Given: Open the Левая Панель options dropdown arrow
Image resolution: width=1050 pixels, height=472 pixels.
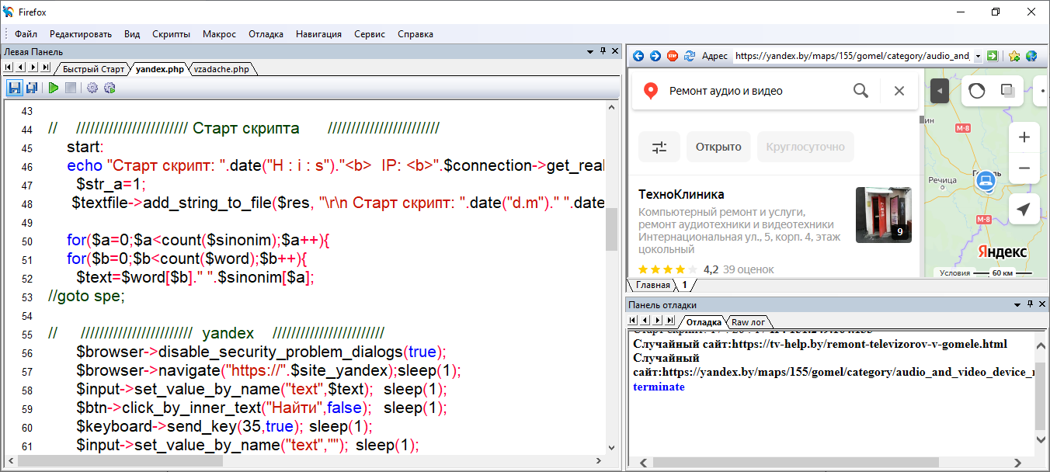Looking at the screenshot, I should [590, 51].
